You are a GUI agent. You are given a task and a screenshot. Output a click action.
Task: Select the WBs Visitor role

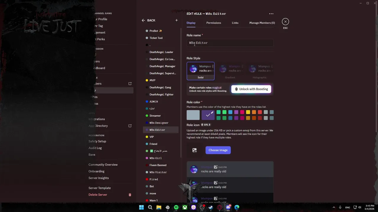tap(161, 172)
